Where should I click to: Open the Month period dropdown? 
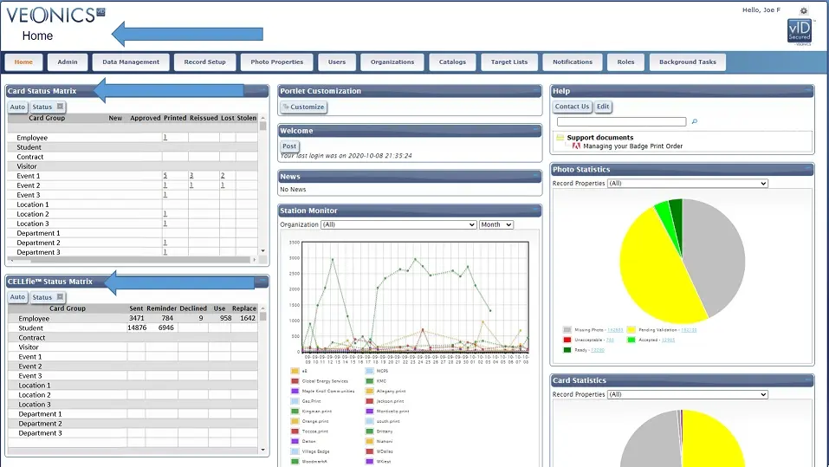496,224
